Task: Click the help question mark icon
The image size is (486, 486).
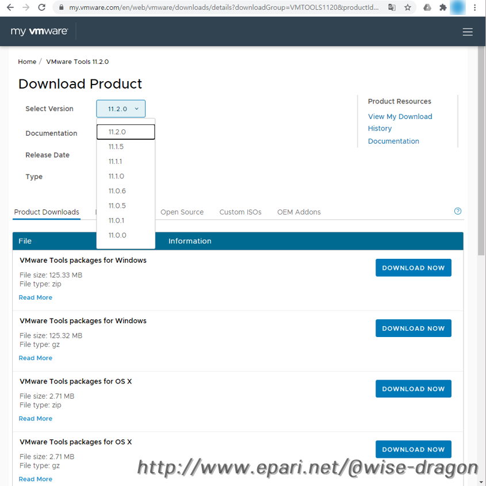Action: point(457,211)
